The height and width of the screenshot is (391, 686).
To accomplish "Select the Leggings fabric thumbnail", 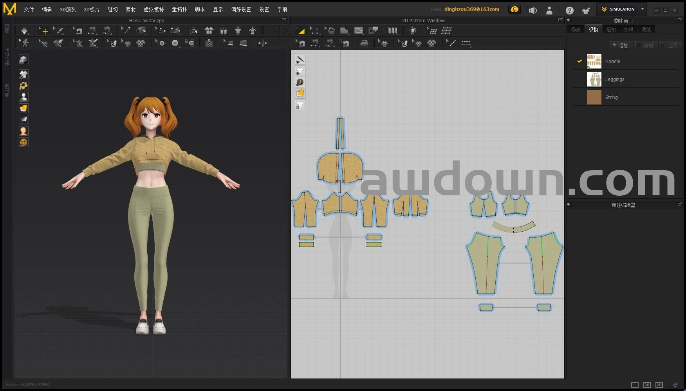I will [594, 79].
